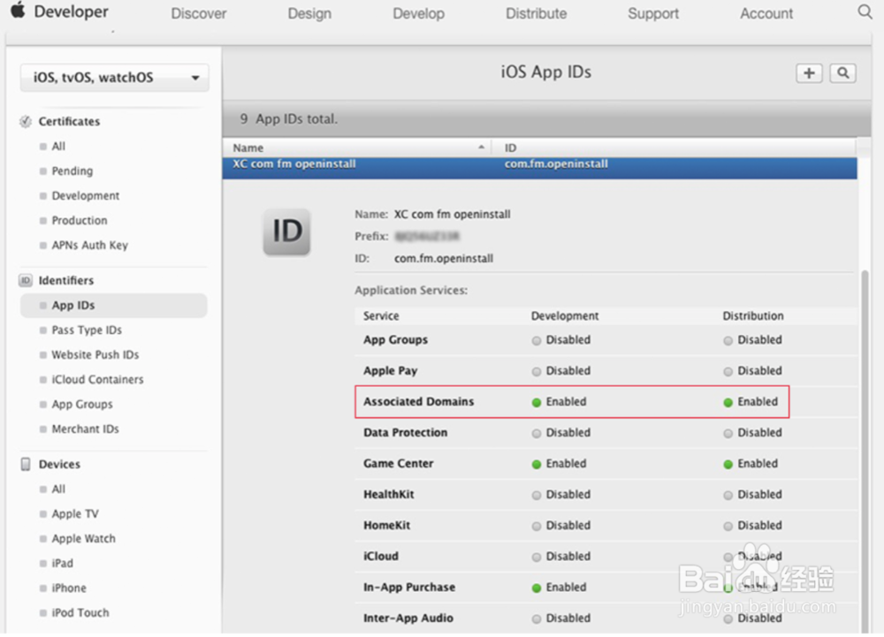Click the Certificates section icon
884x637 pixels.
point(26,122)
